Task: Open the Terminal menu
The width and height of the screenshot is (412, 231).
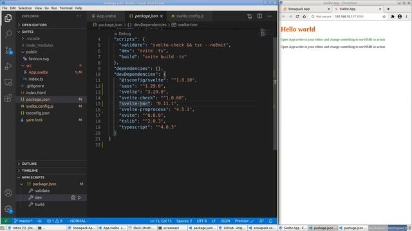Action: [66, 8]
